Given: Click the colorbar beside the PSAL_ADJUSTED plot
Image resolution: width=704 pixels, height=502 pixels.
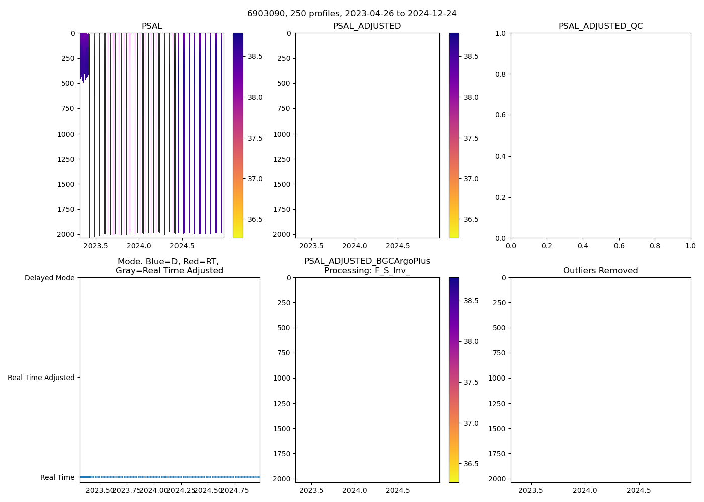Looking at the screenshot, I should pyautogui.click(x=454, y=136).
